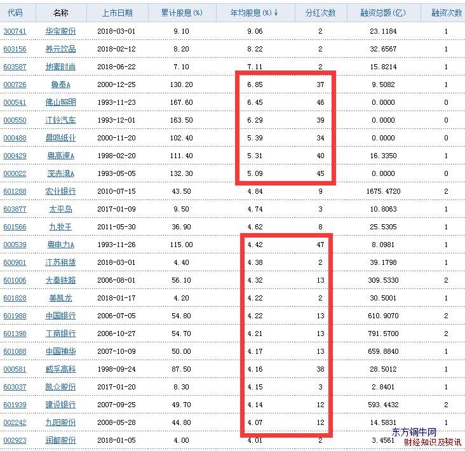The image size is (465, 451).
Task: Open the 九阳股份 stock link
Action: pyautogui.click(x=60, y=422)
